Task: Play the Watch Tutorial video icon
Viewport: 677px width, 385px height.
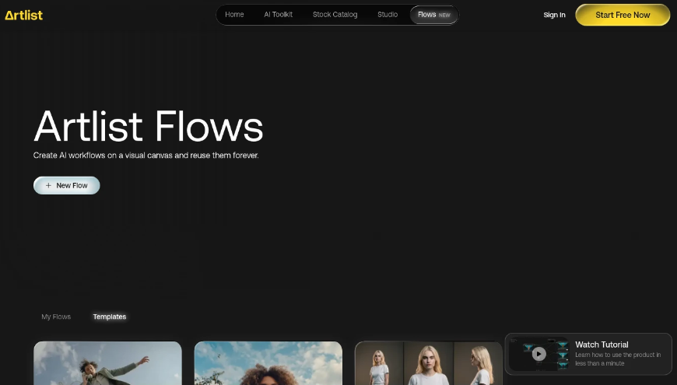Action: click(538, 354)
